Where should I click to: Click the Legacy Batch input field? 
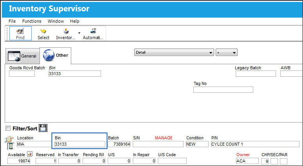click(x=256, y=74)
